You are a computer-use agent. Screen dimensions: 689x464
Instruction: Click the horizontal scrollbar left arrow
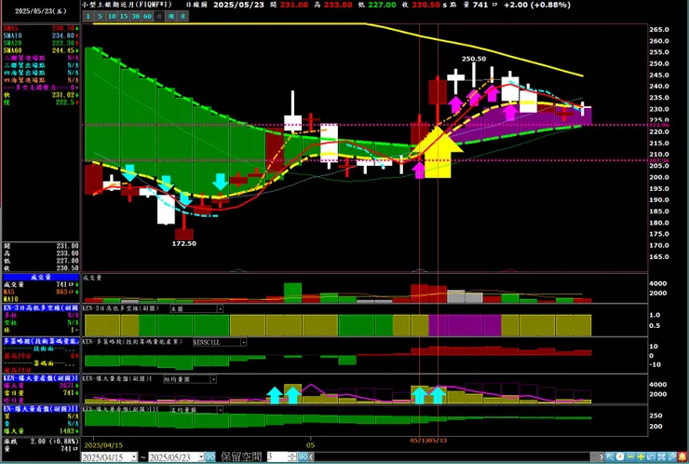[311, 457]
